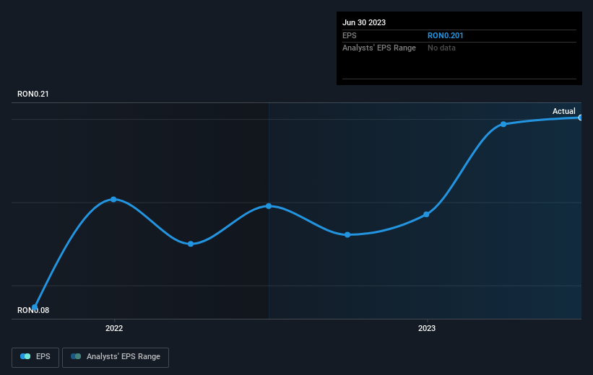Select the last EPS point, Jun 30 2023
The width and height of the screenshot is (593, 375).
point(581,118)
